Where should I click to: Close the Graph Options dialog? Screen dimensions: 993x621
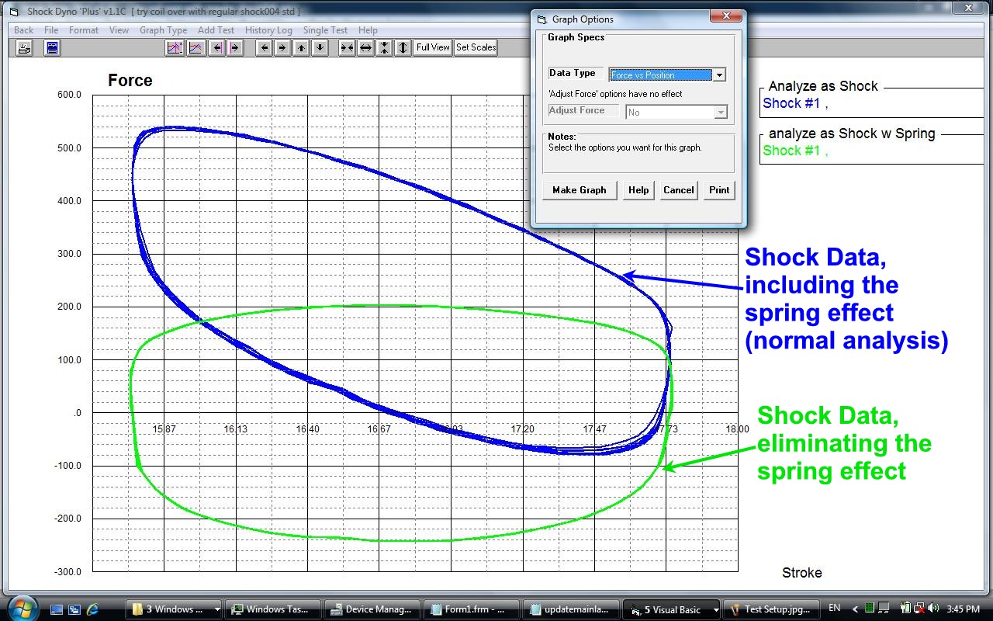click(726, 17)
